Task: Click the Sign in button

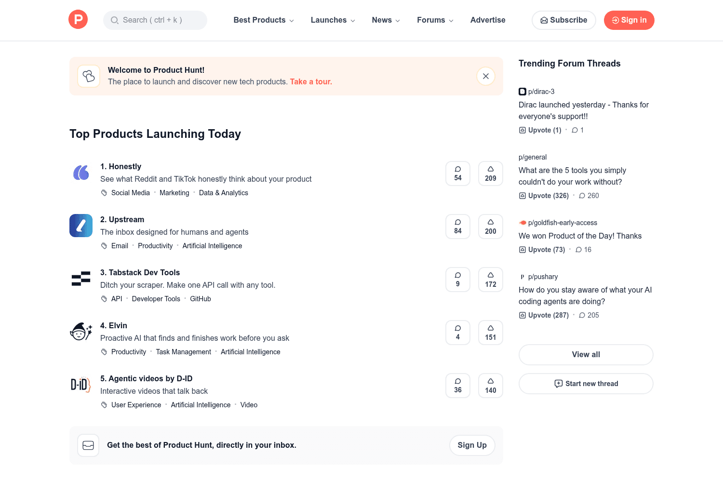Action: [x=629, y=20]
